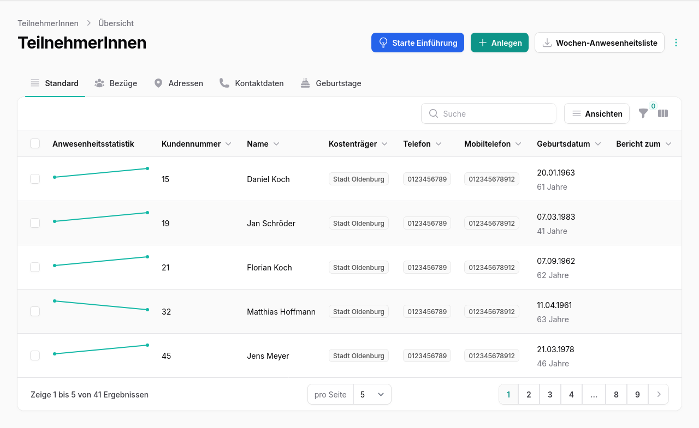
Task: Switch to the Standard tab
Action: tap(55, 83)
